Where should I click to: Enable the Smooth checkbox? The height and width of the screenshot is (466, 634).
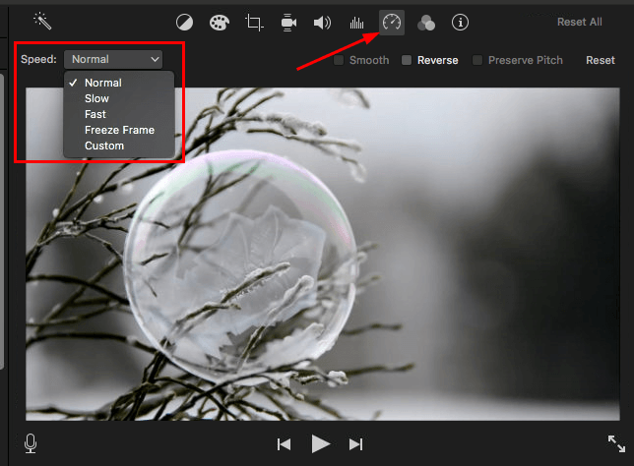pos(339,60)
